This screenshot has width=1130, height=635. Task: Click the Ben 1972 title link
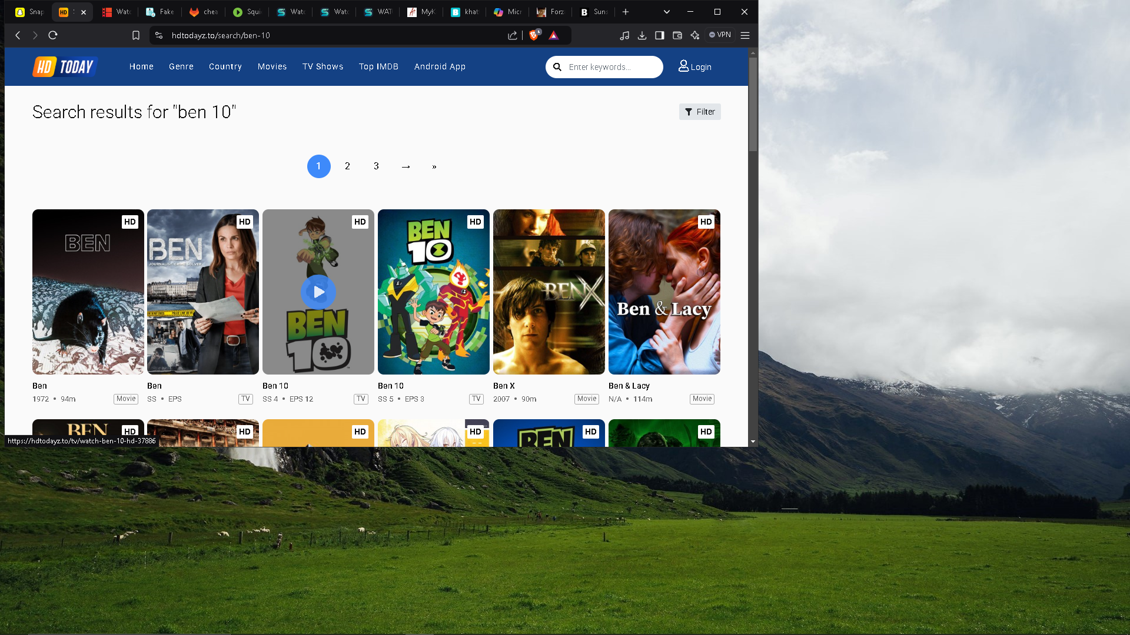(x=39, y=386)
